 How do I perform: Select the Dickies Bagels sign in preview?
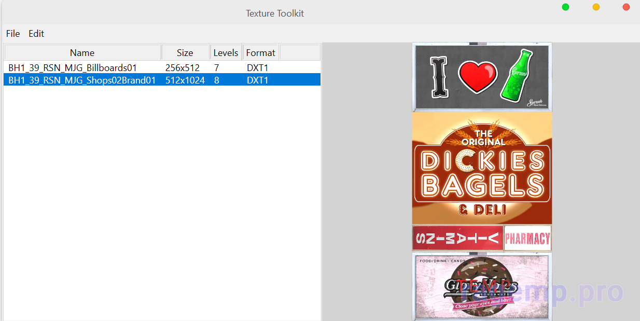point(482,169)
